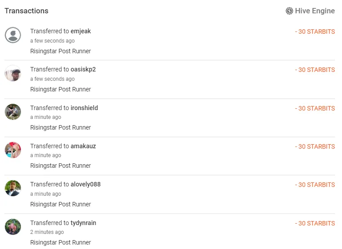
Task: Click the Hive Engine logo icon
Action: click(x=289, y=11)
